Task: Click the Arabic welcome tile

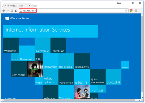Action: click(94, 89)
